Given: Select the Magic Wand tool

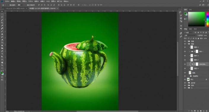Looking at the screenshot, I should [x=2, y=20].
